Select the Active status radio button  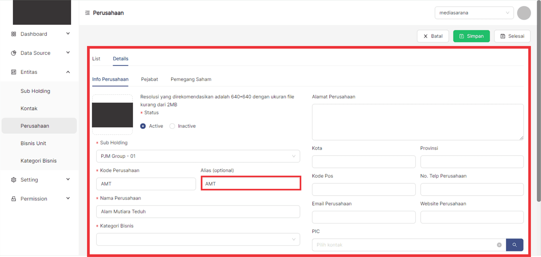point(143,126)
